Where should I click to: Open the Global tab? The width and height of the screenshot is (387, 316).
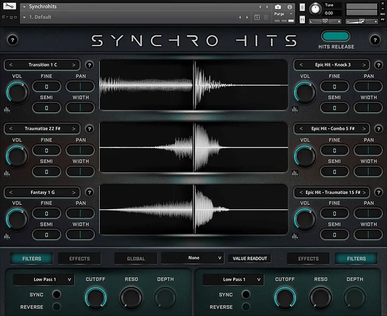click(x=136, y=258)
